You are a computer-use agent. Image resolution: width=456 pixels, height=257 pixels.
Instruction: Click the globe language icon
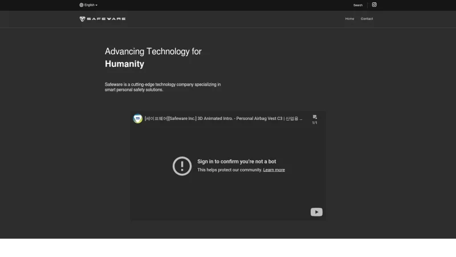pyautogui.click(x=81, y=5)
